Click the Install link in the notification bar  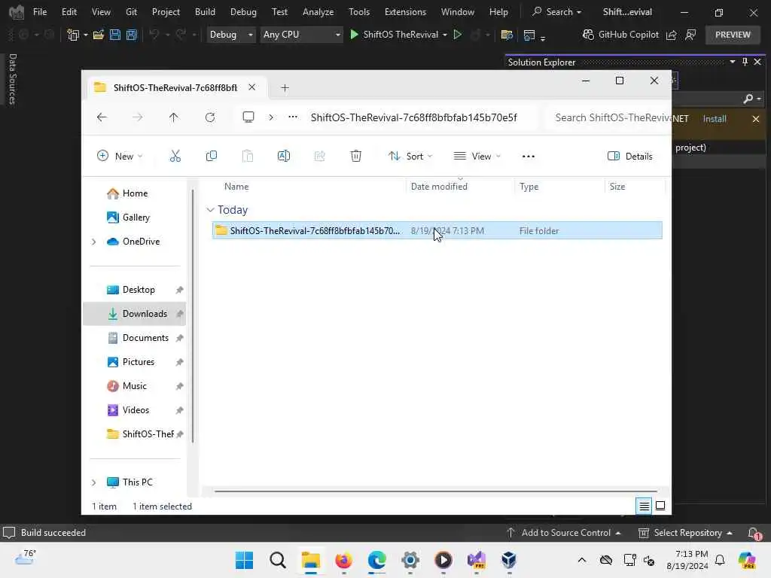tap(715, 119)
